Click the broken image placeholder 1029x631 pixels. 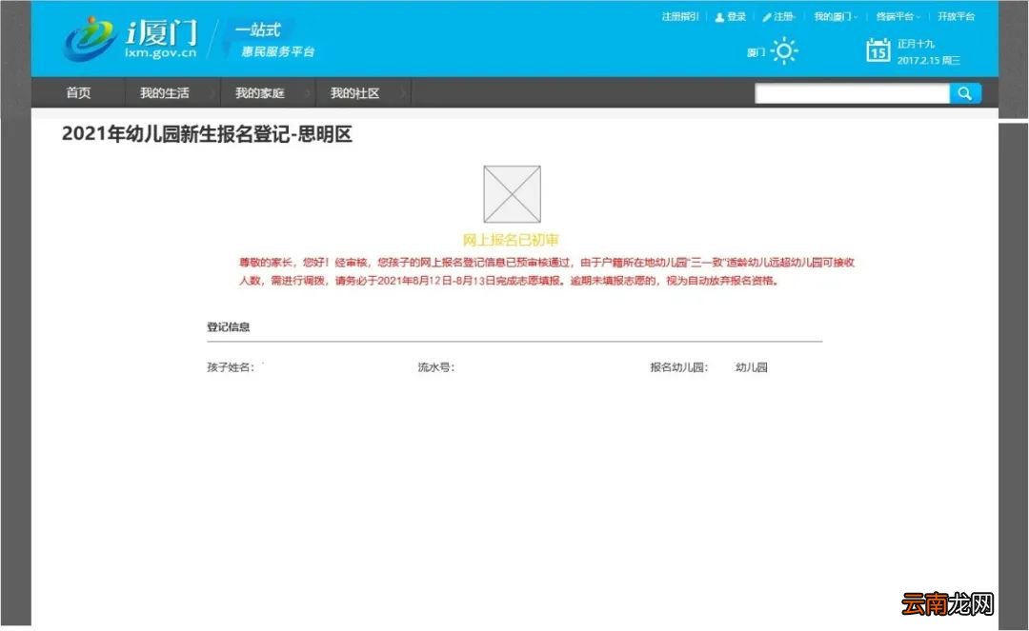pos(512,194)
